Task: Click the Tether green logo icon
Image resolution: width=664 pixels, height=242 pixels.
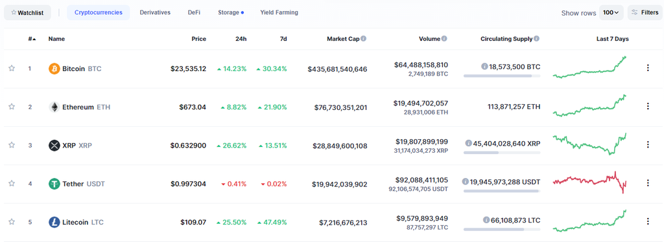Action: click(x=54, y=184)
